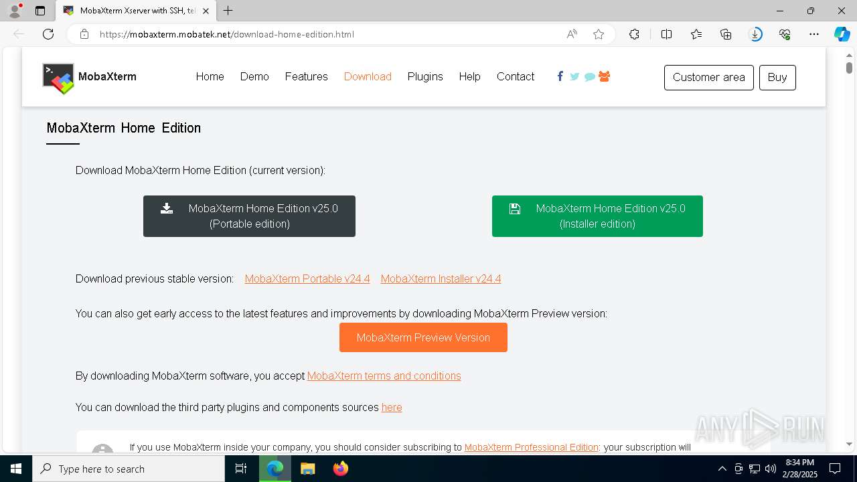
Task: Download Home Edition v25.0 Portable edition
Action: [249, 216]
